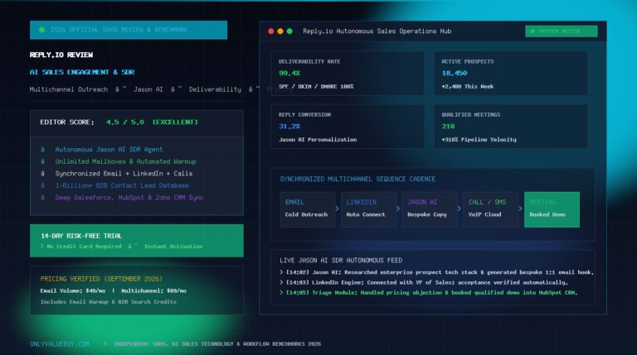This screenshot has width=637, height=355.
Task: Click the bullet beside Unlimited Mailboxes & Automated Warmup
Action: click(x=42, y=161)
